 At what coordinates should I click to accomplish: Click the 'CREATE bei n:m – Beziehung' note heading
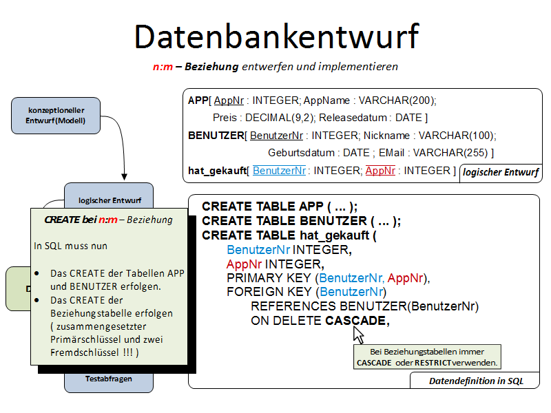click(108, 220)
